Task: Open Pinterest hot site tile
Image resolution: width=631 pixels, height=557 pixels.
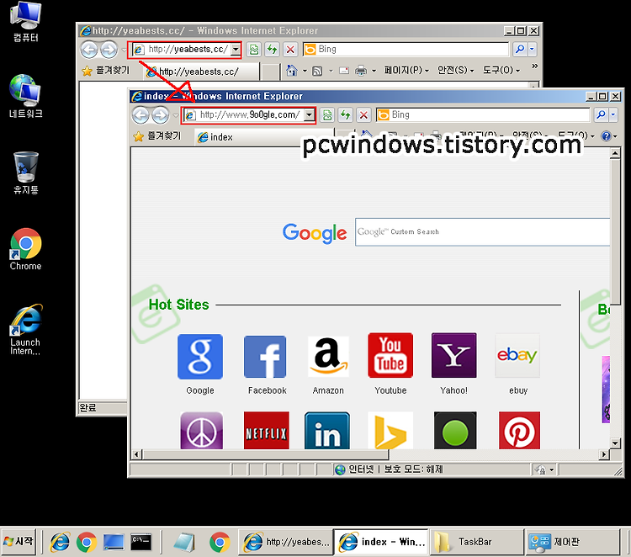Action: [x=519, y=430]
